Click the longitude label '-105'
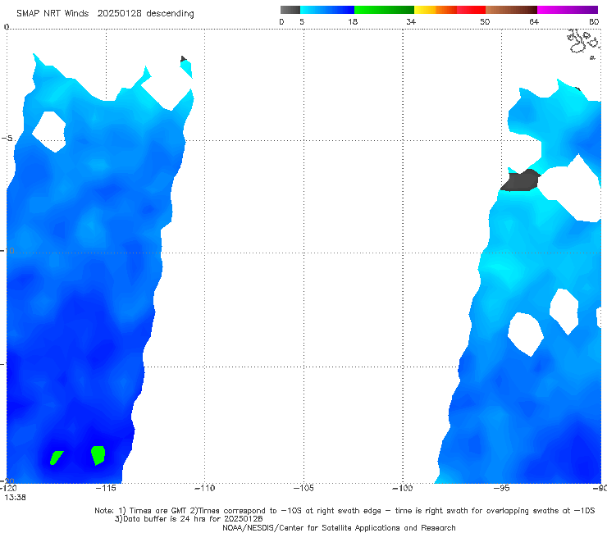Viewport: 607px width, 533px height. (303, 488)
